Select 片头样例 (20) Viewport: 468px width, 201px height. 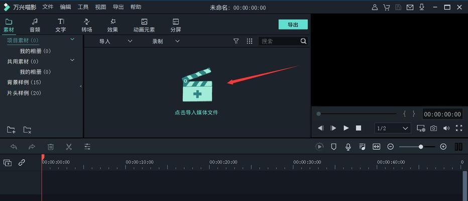pyautogui.click(x=24, y=93)
